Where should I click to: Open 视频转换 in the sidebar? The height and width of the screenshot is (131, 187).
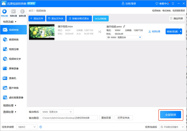click(13, 30)
